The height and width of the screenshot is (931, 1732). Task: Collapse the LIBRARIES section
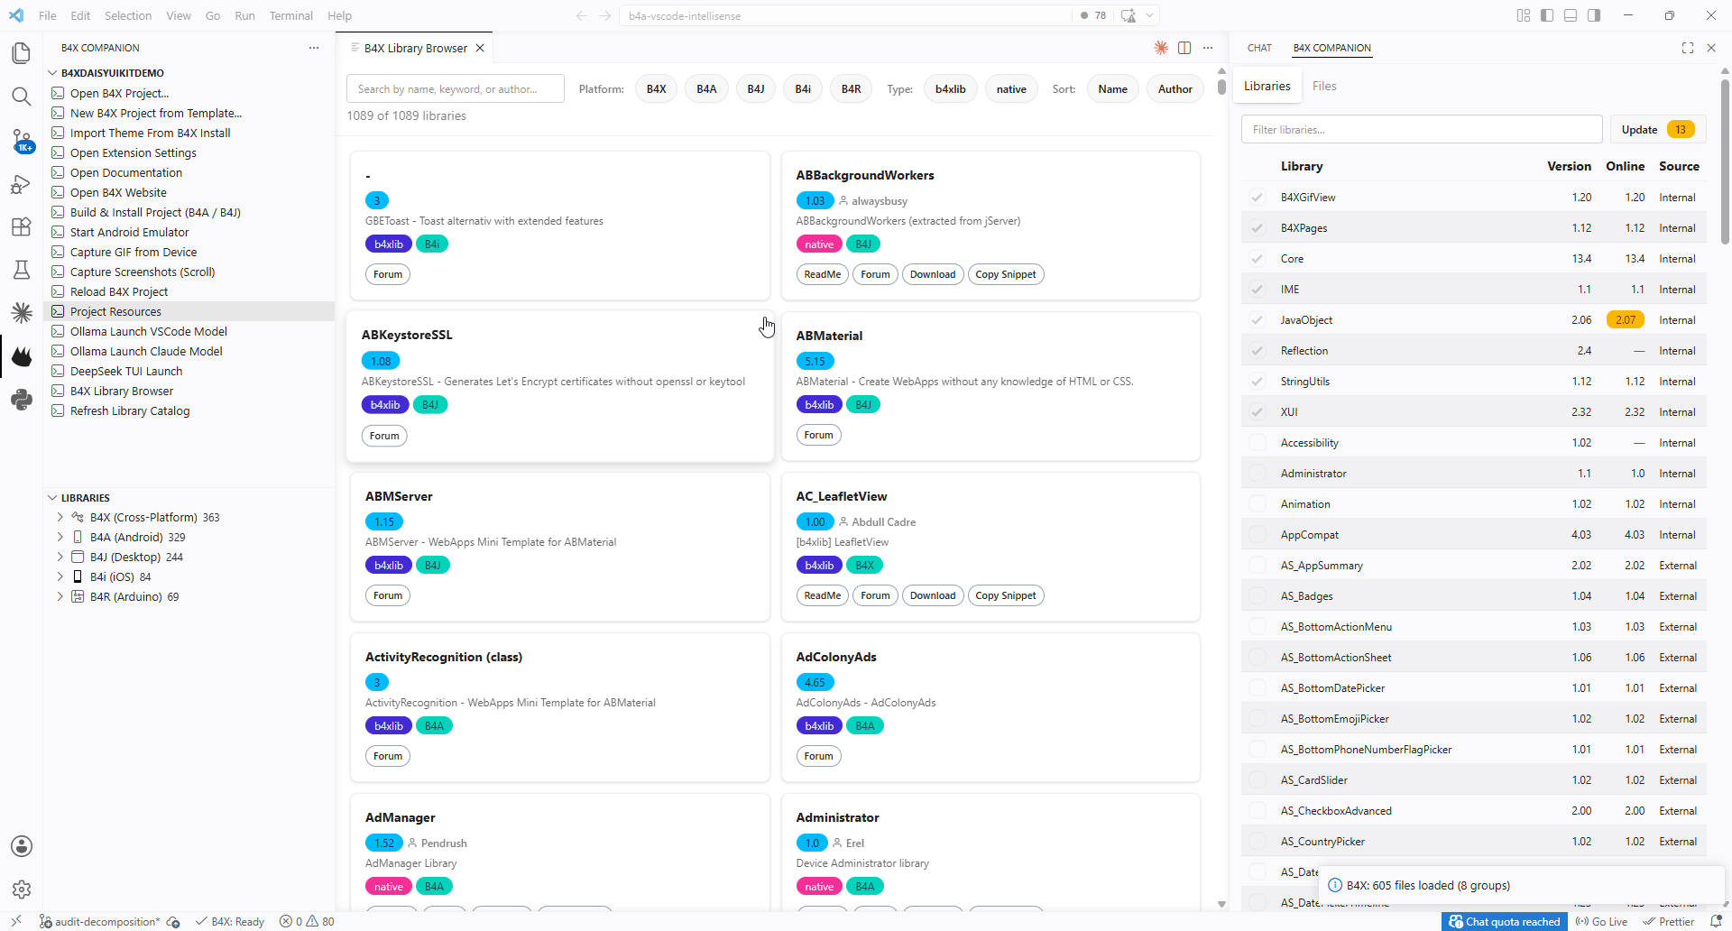pos(52,498)
